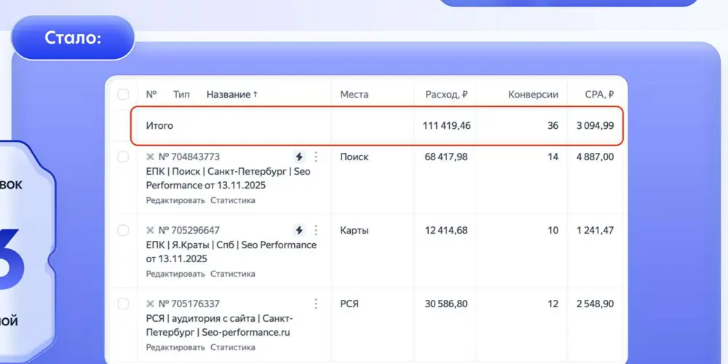The height and width of the screenshot is (364, 728).
Task: Click CPA value 2 548,90
Action: point(596,304)
